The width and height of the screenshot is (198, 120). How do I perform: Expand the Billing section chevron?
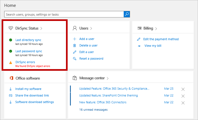coord(156,28)
